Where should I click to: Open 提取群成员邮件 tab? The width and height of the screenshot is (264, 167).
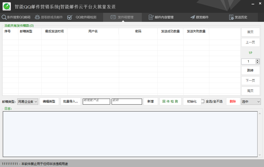point(49,17)
